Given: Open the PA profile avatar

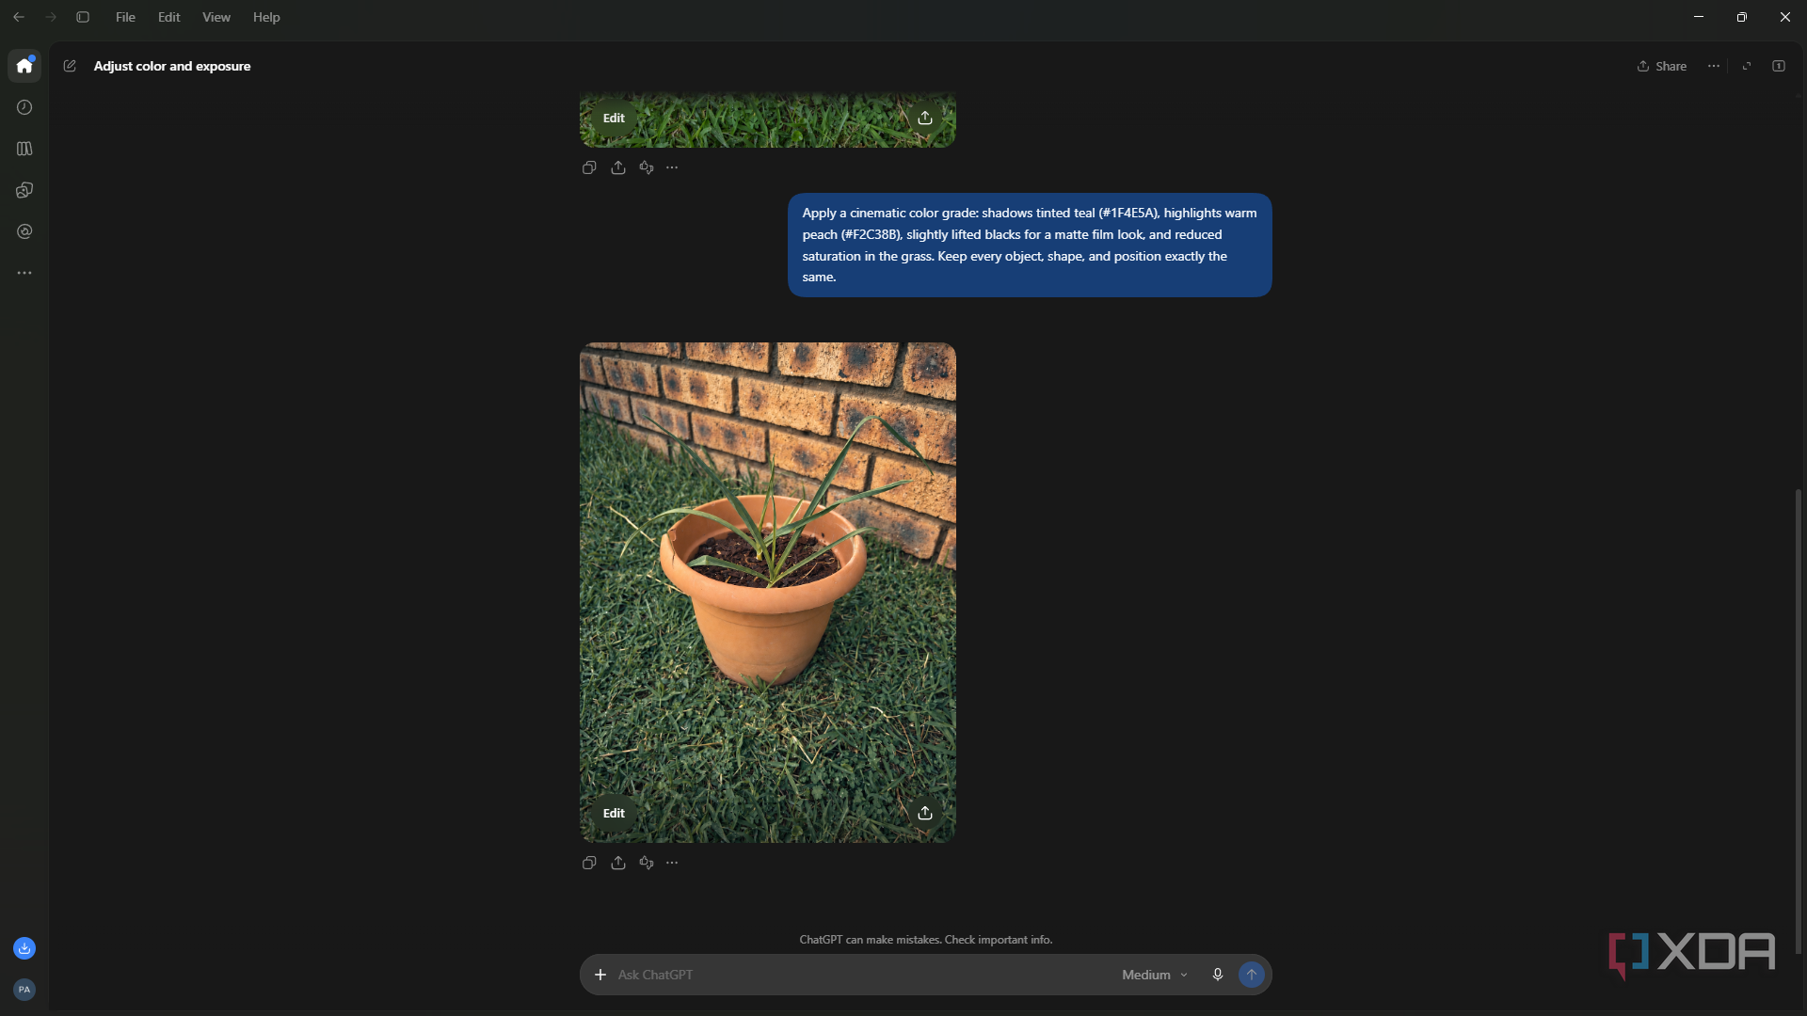Looking at the screenshot, I should tap(24, 990).
